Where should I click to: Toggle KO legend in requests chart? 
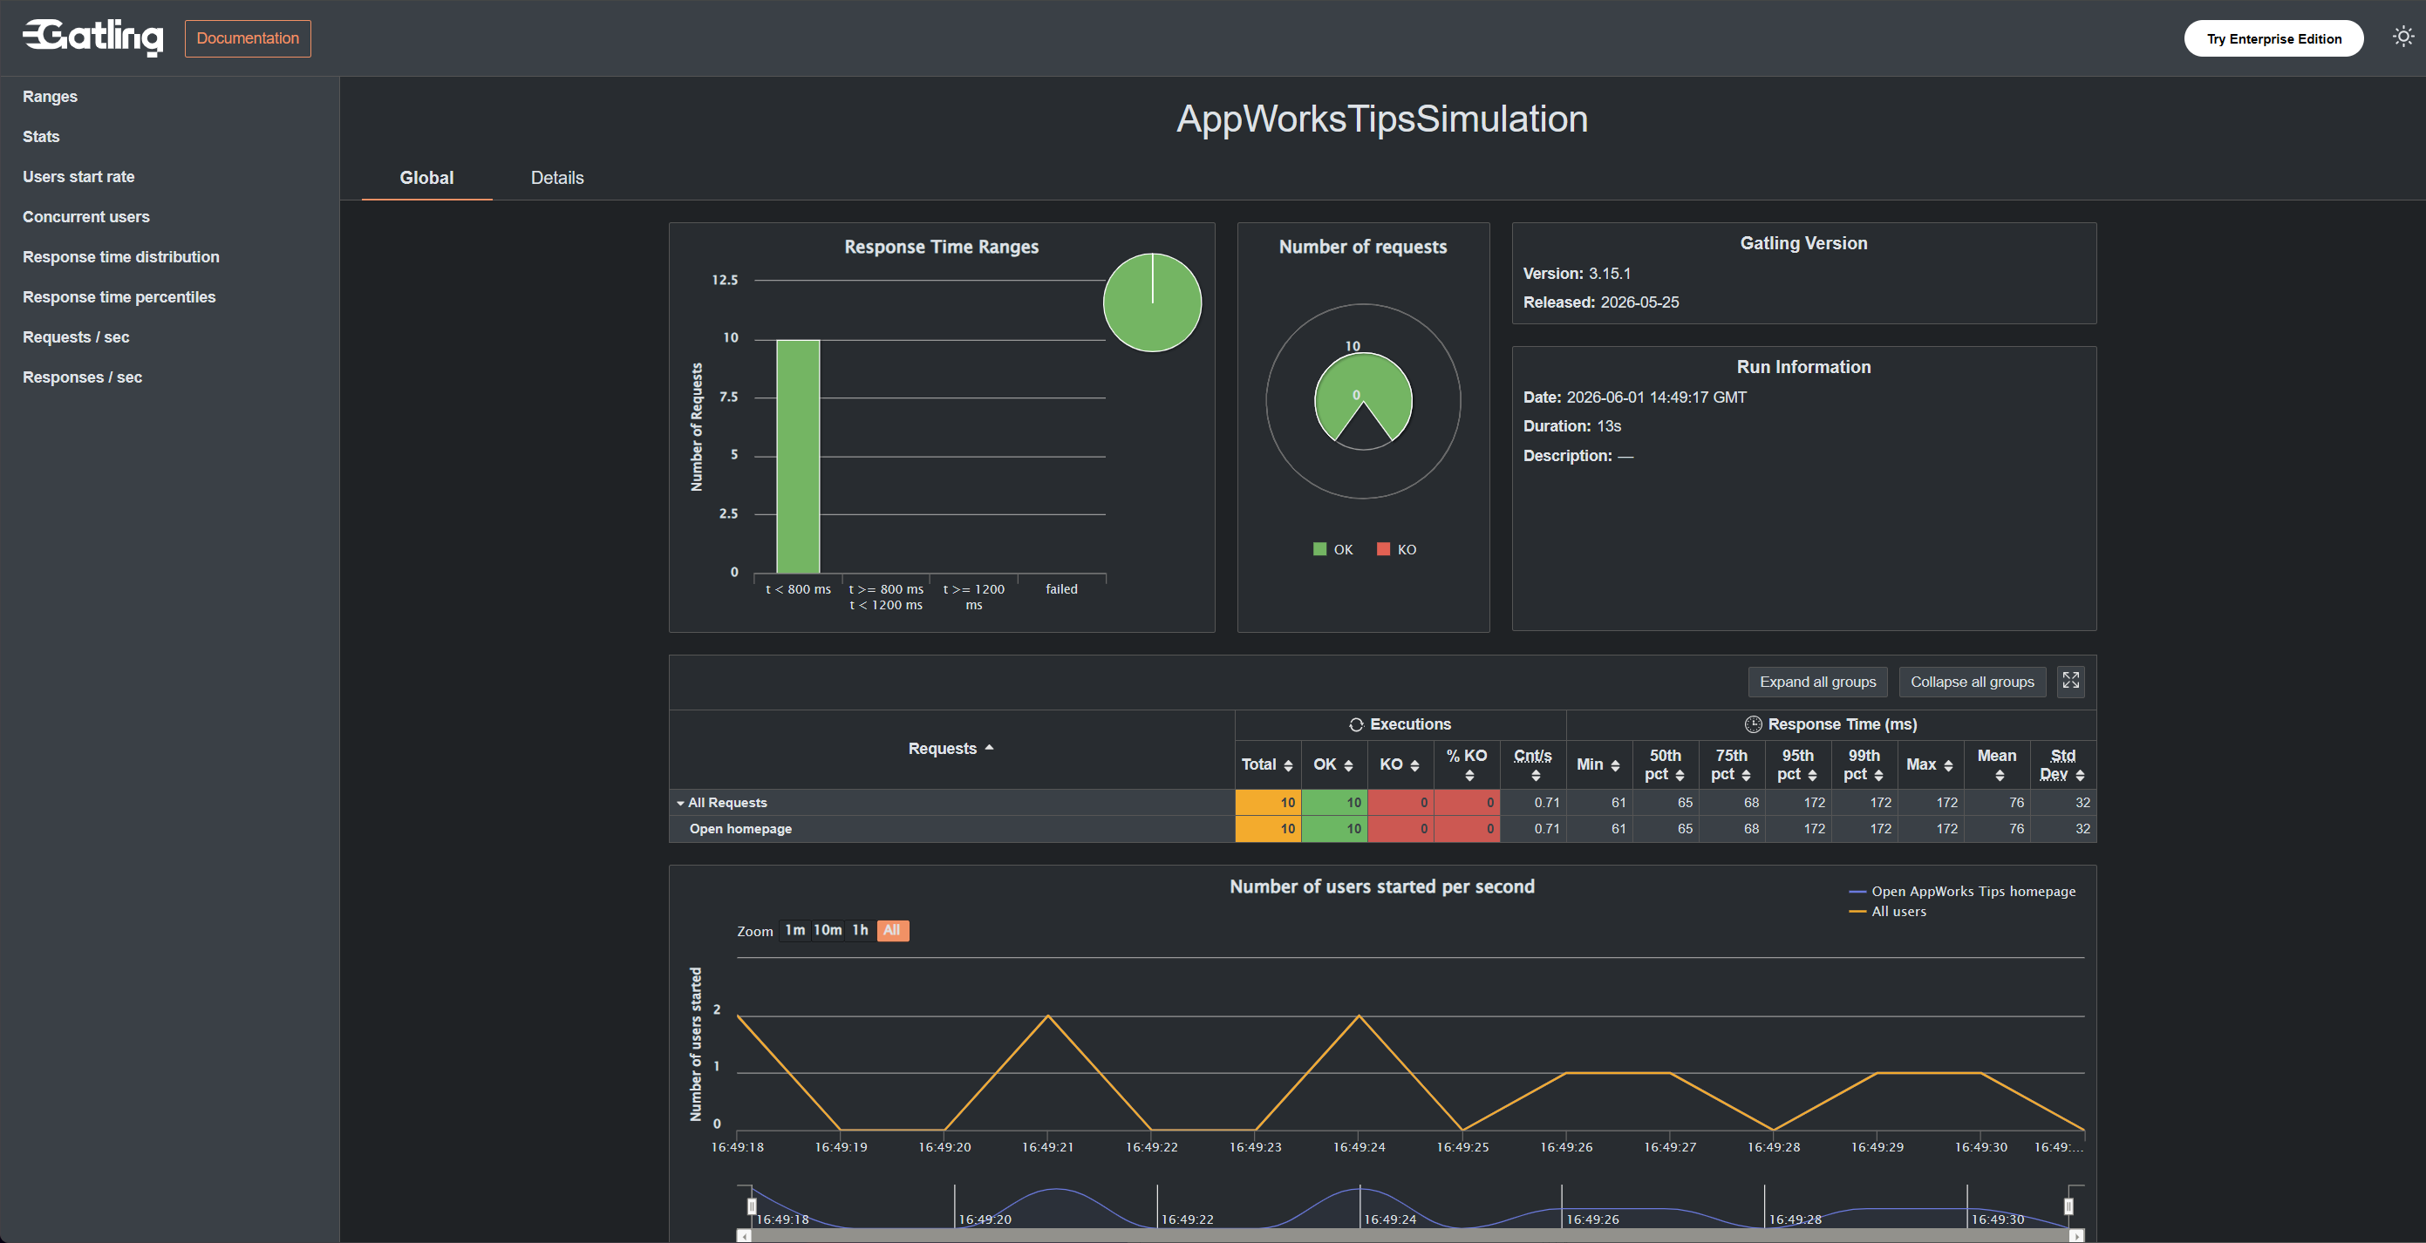[1397, 550]
